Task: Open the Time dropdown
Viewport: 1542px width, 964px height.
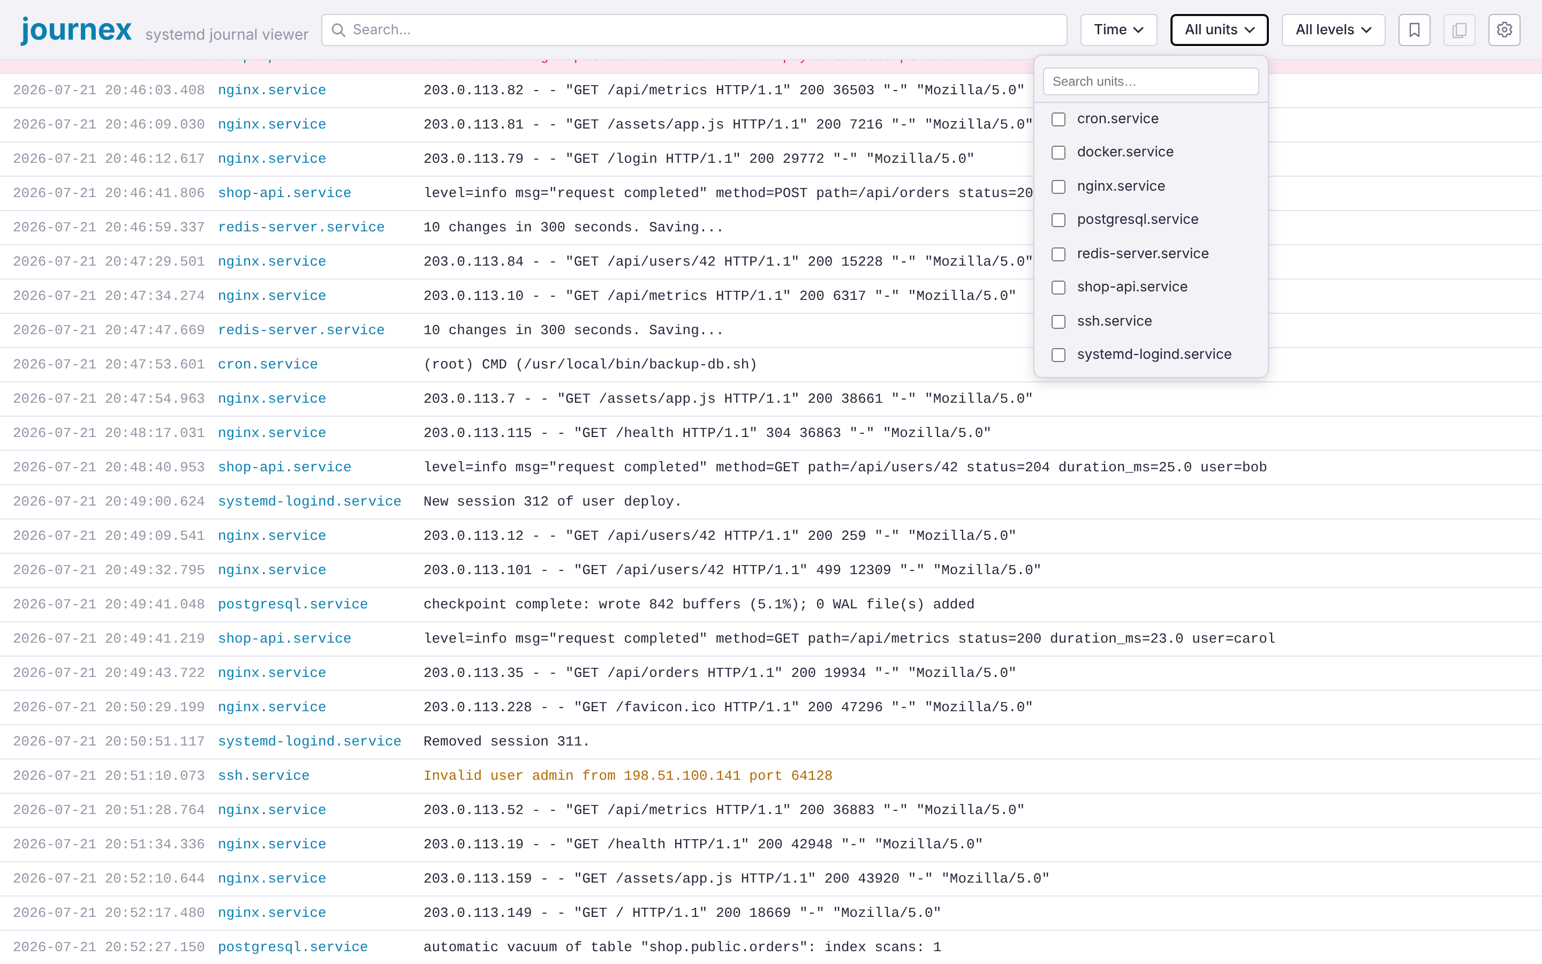Action: (1118, 30)
